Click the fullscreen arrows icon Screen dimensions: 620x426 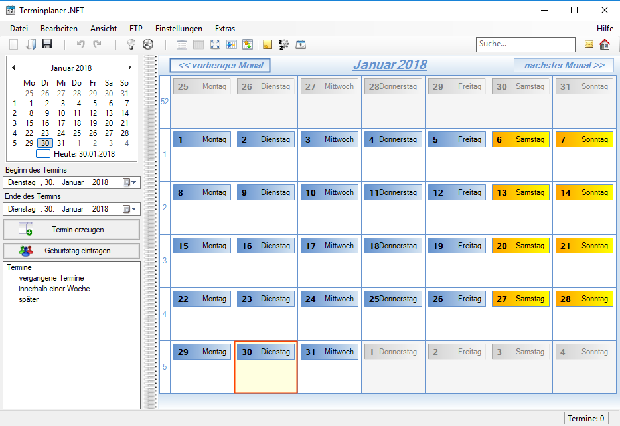pos(215,44)
